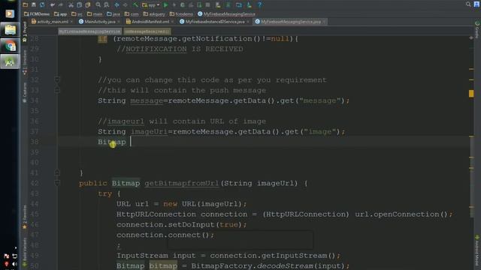Image resolution: width=481 pixels, height=270 pixels.
Task: Open the Project tool window
Action: pyautogui.click(x=25, y=31)
